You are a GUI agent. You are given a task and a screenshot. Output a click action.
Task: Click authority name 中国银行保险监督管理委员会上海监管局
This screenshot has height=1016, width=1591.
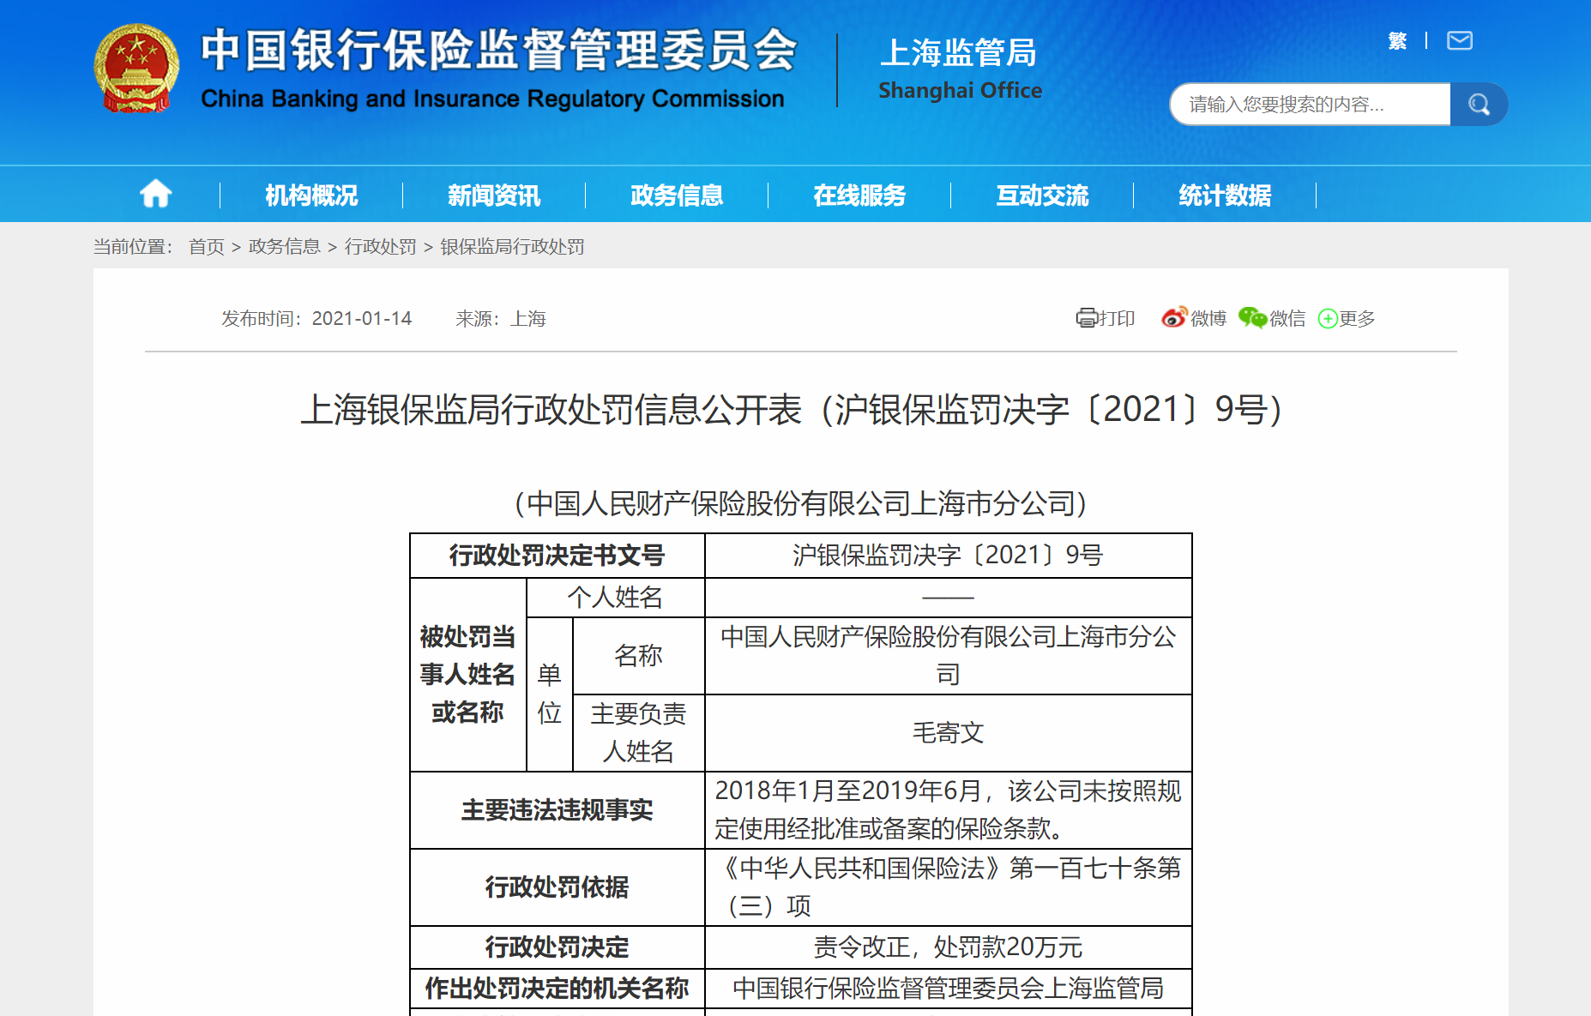pos(948,989)
